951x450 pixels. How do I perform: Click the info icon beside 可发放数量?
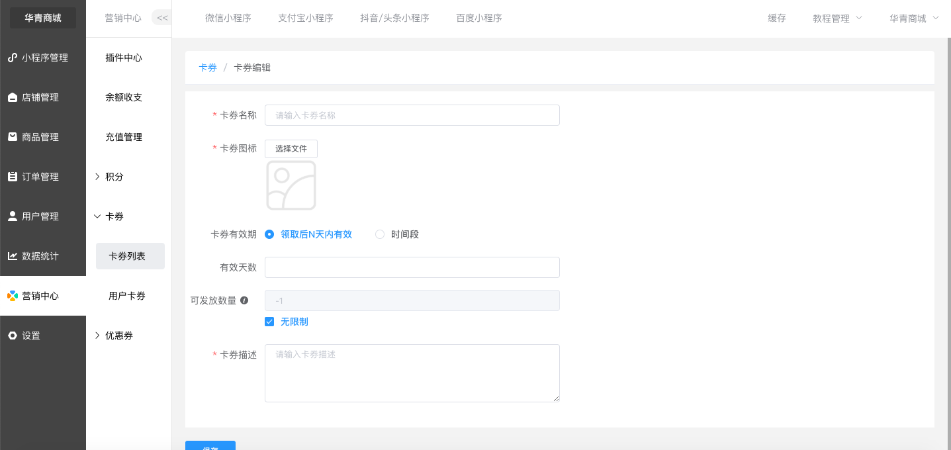244,300
